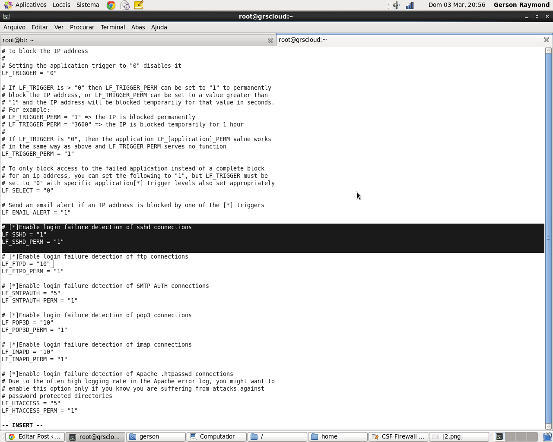Click the LF_IMAPD = "10" line

click(28, 352)
